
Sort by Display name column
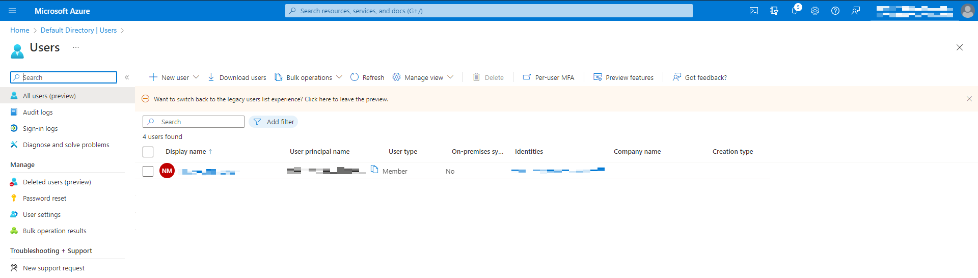click(189, 152)
